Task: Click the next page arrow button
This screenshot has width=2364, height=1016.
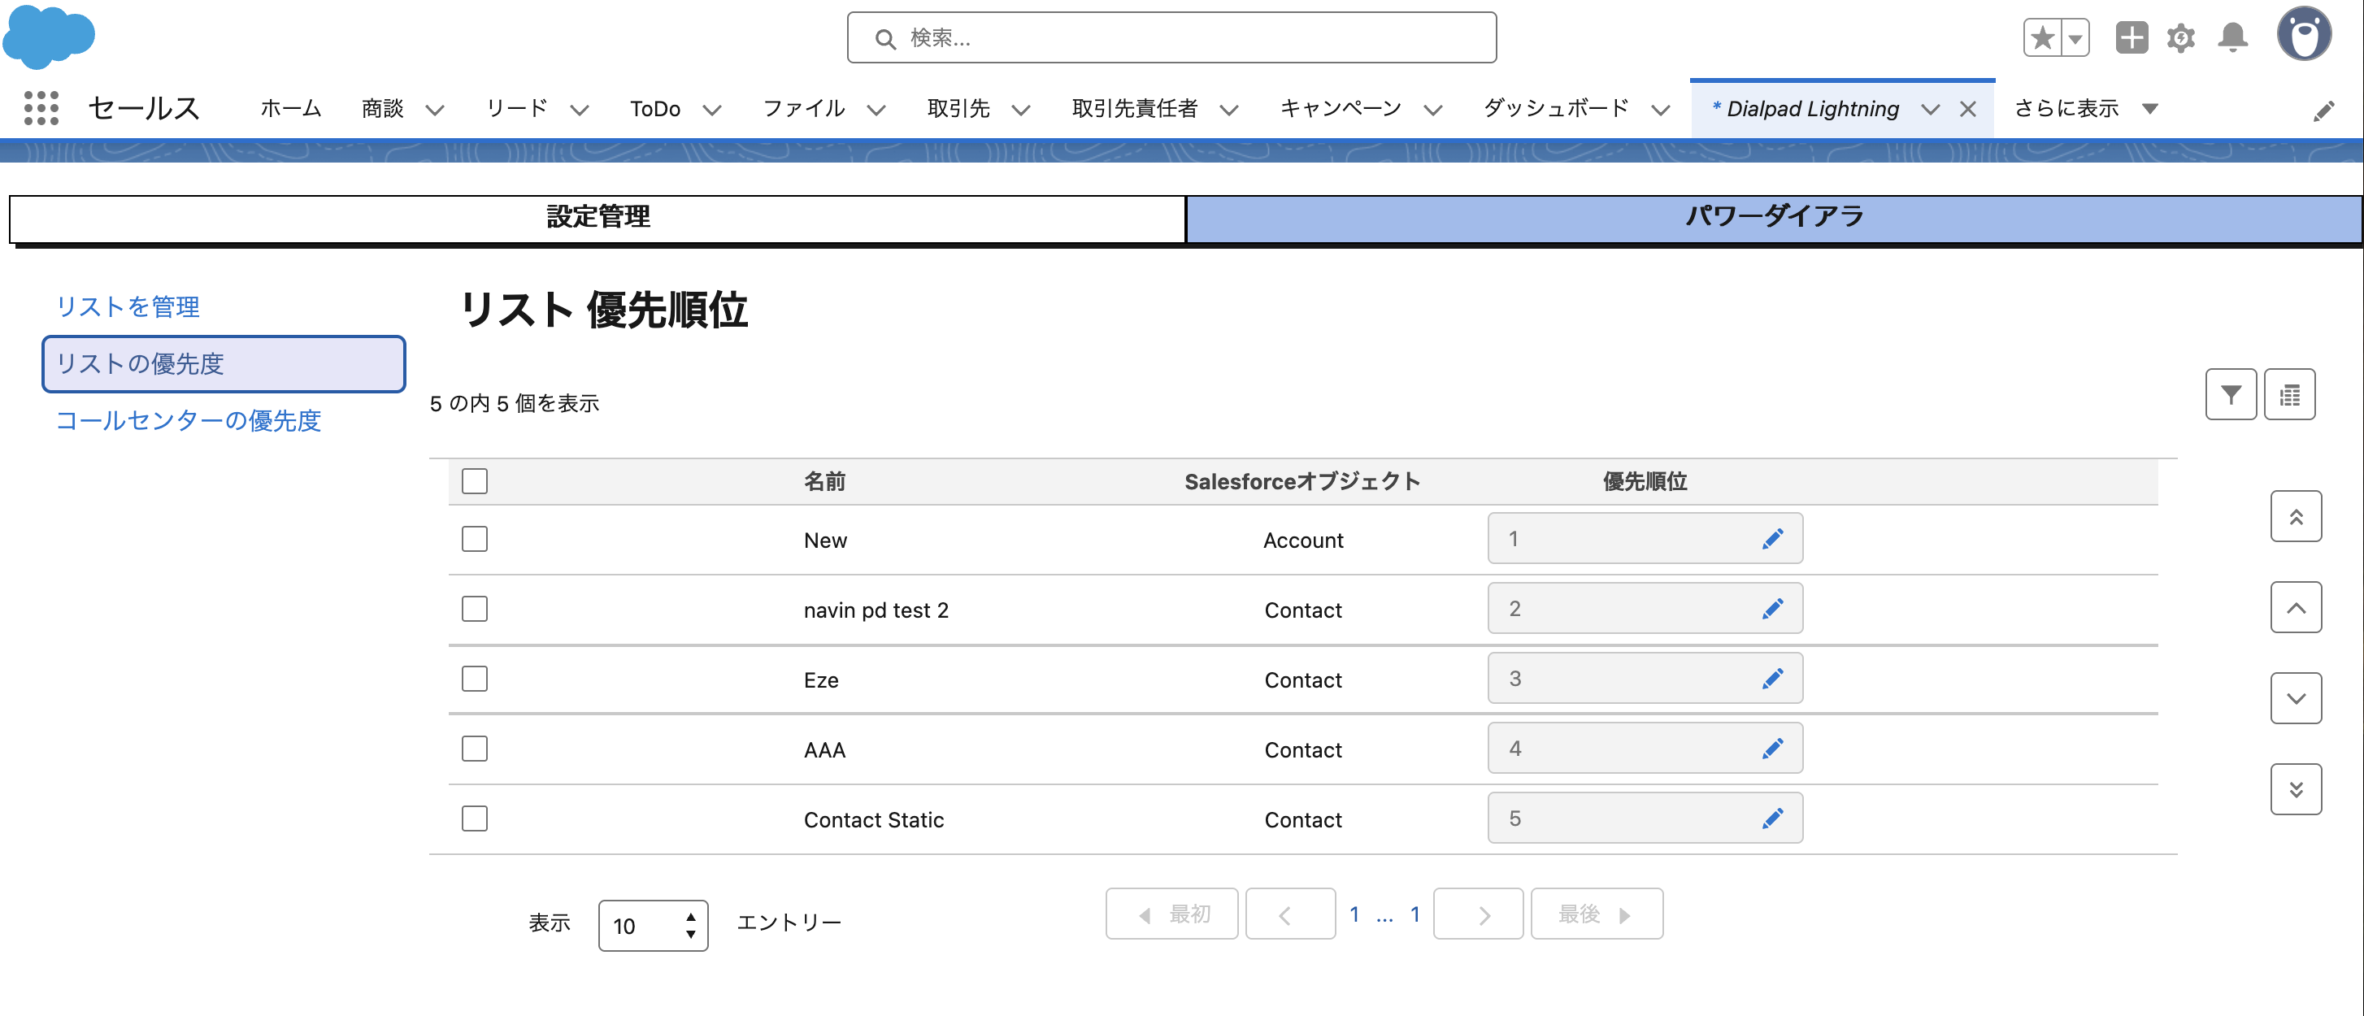Action: pyautogui.click(x=1478, y=914)
